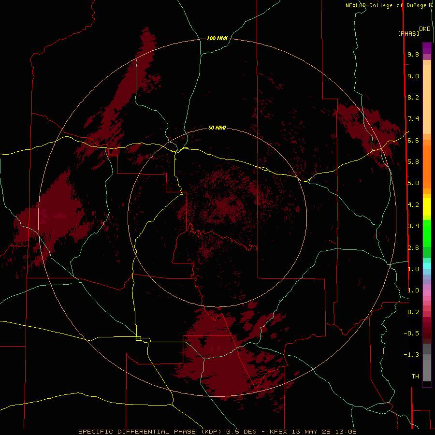Click the DKD label above the color scale
The image size is (435, 435).
(425, 29)
